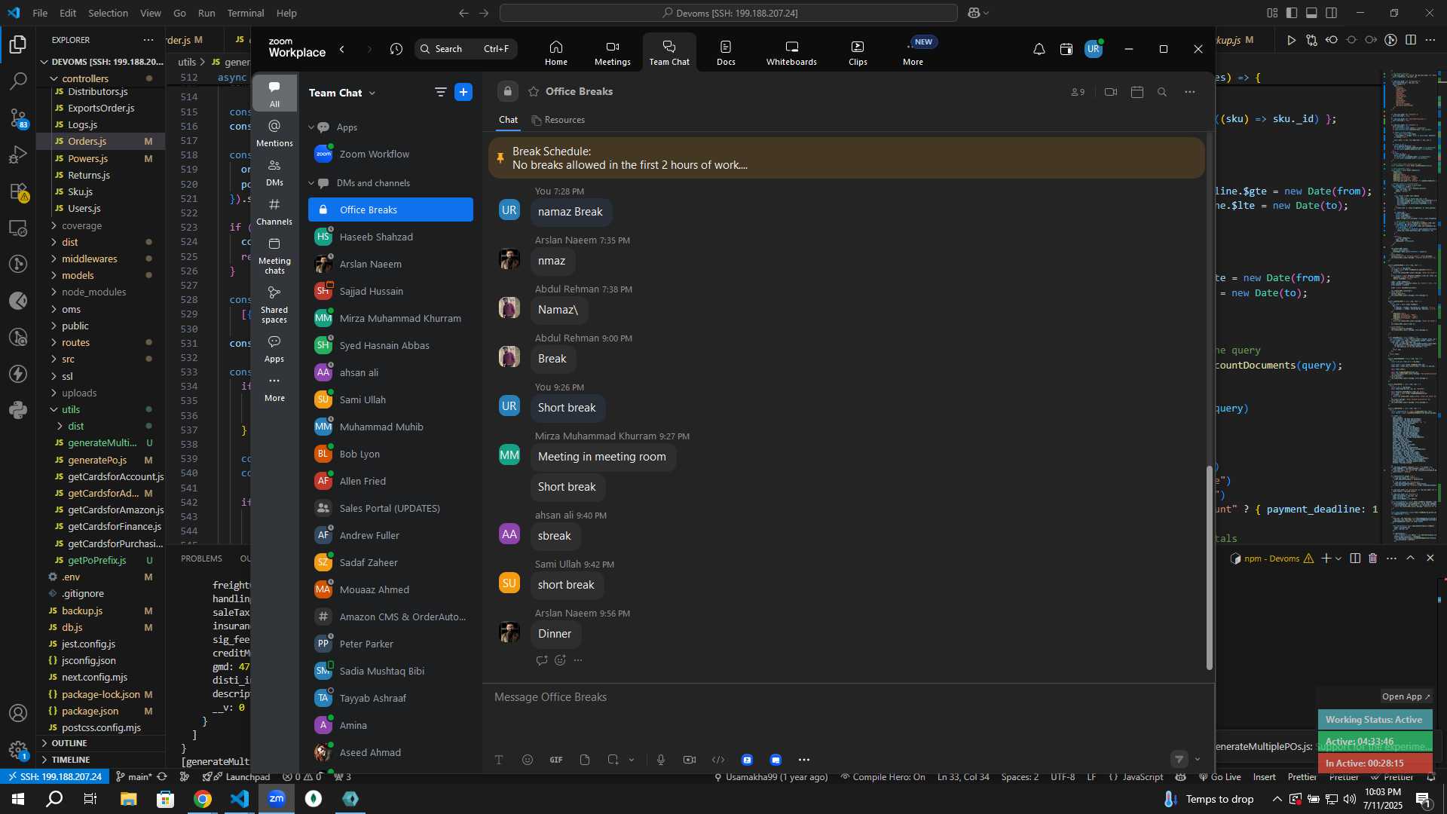Open terminal launch profile dropdown
The image size is (1447, 814).
[x=1338, y=558]
